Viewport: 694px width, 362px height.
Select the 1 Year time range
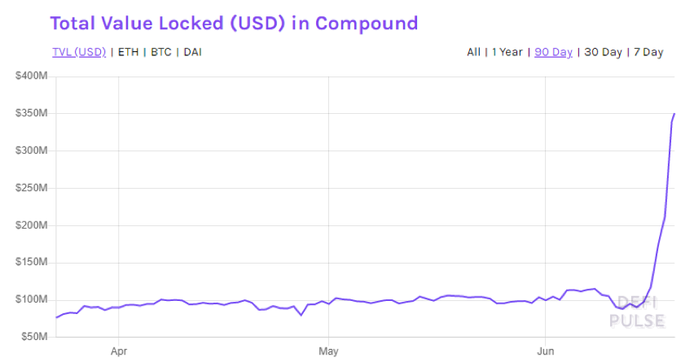507,52
